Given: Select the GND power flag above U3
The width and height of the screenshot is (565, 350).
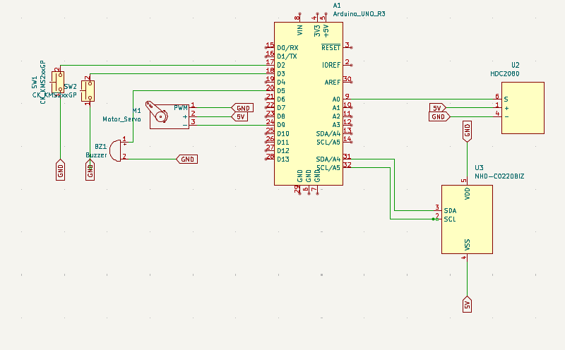Looking at the screenshot, I should pyautogui.click(x=467, y=131).
